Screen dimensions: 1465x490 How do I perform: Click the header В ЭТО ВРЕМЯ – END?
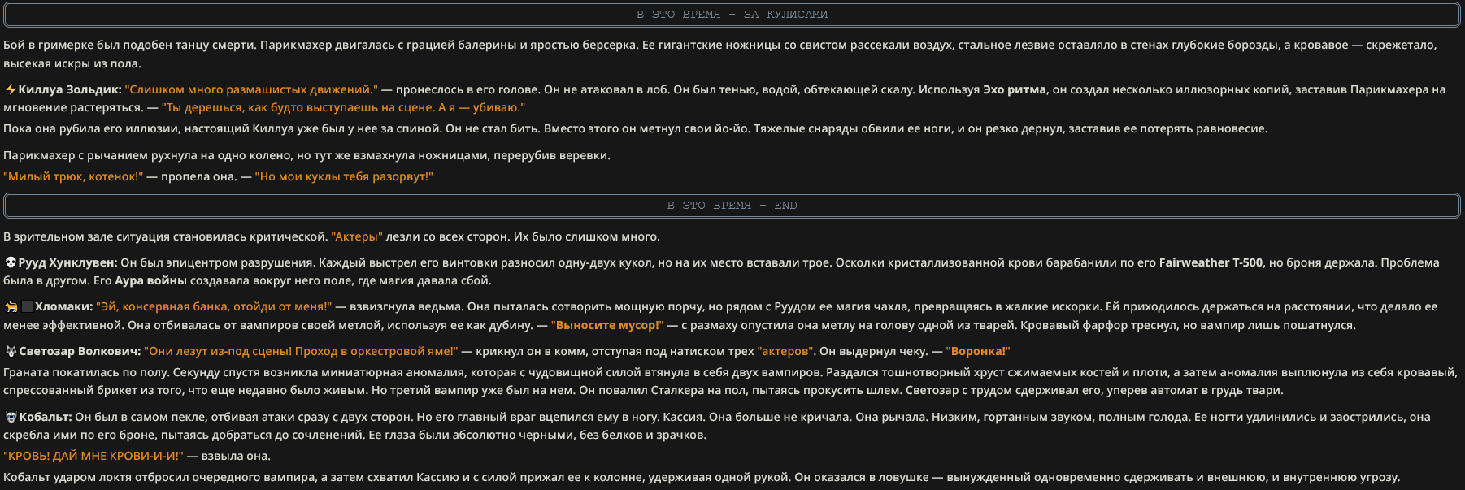tap(732, 206)
